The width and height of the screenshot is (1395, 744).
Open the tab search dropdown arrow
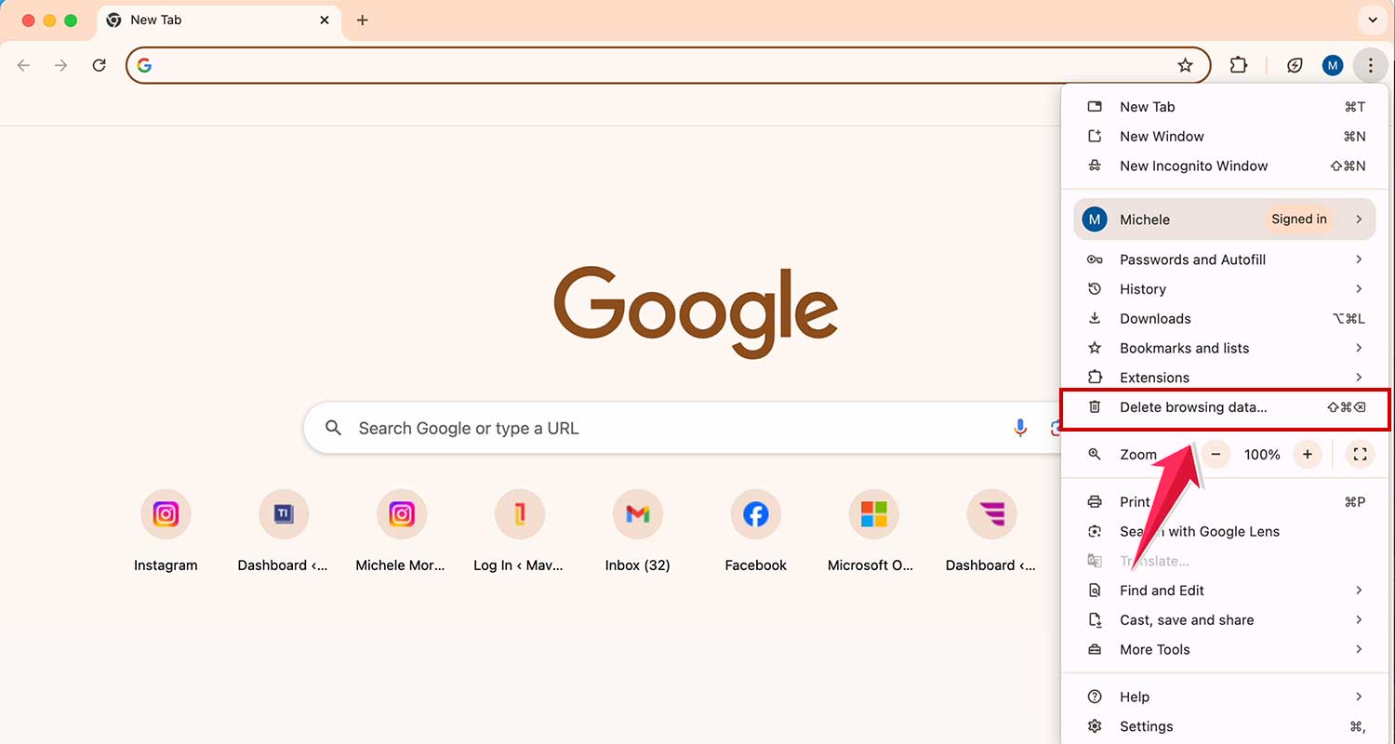click(x=1373, y=20)
